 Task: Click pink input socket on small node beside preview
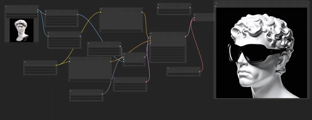pyautogui.click(x=194, y=18)
